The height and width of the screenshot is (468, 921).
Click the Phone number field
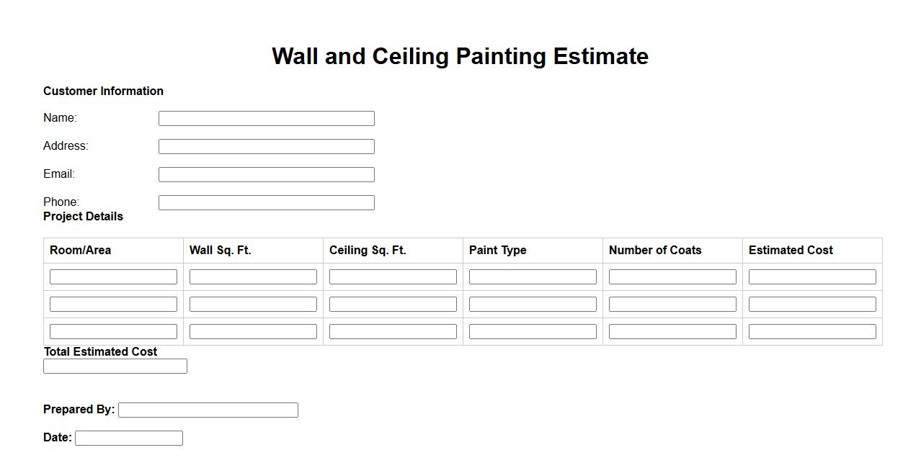tap(266, 203)
